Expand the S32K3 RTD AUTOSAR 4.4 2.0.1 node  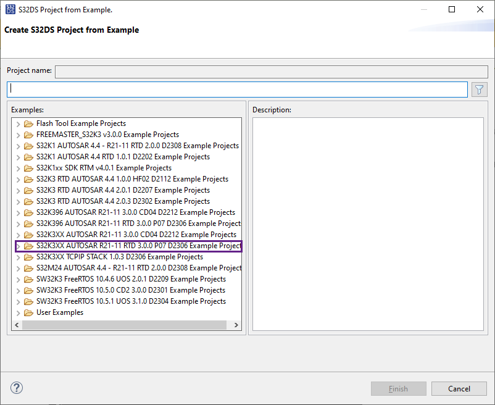pos(18,190)
